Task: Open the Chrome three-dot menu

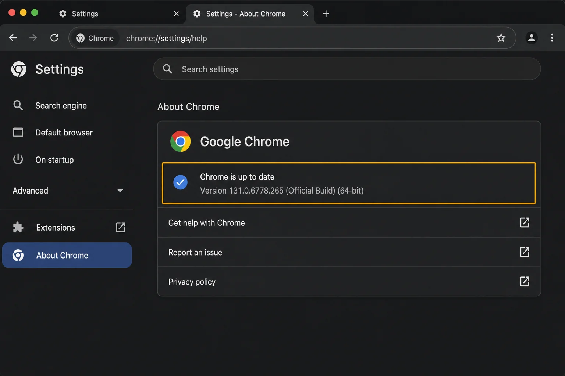Action: click(552, 38)
